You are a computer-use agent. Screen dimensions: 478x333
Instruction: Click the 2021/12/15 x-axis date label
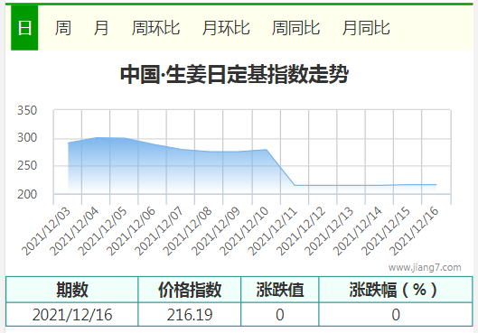coord(385,231)
